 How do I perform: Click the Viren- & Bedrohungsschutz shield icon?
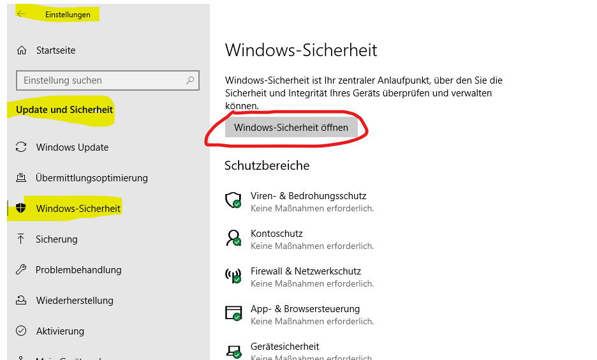point(233,200)
